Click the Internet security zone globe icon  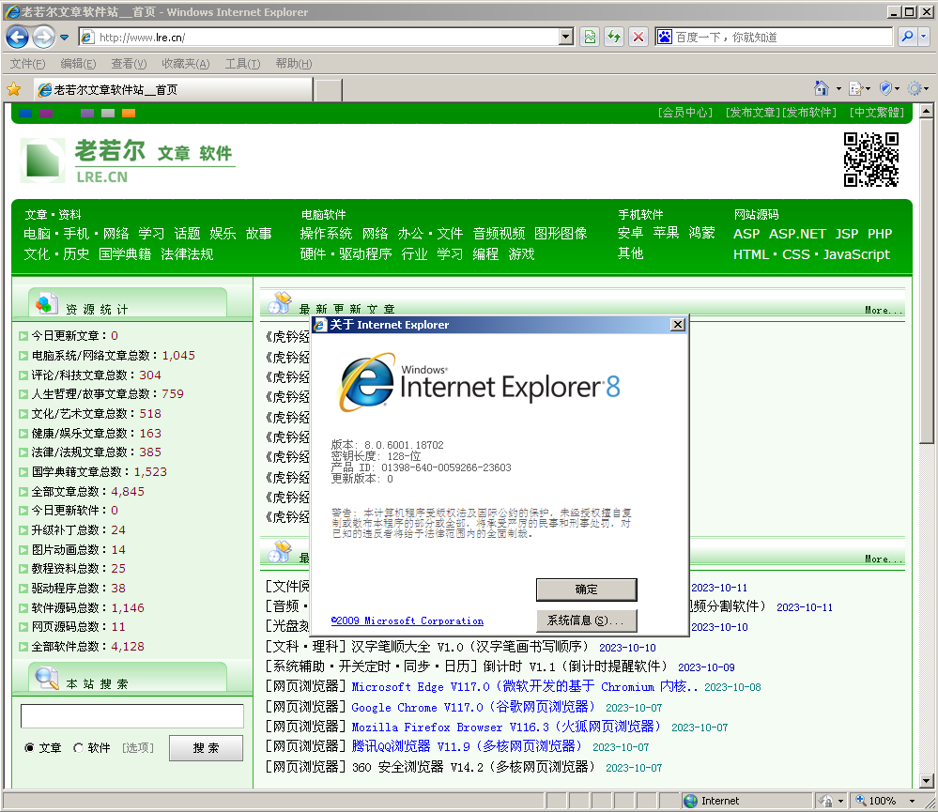(690, 801)
